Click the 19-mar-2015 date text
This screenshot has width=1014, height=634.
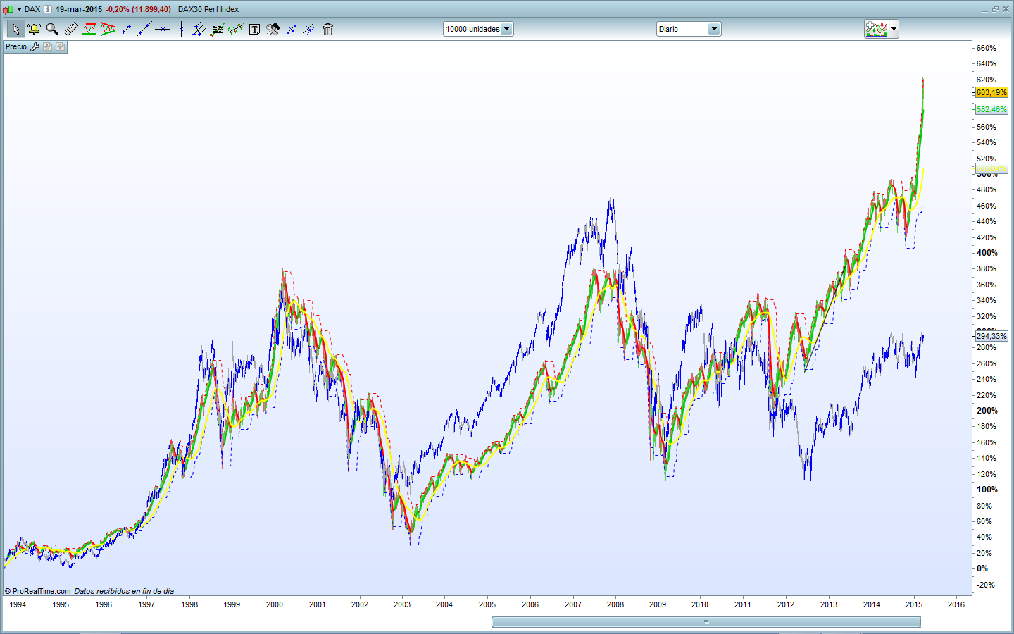click(79, 9)
